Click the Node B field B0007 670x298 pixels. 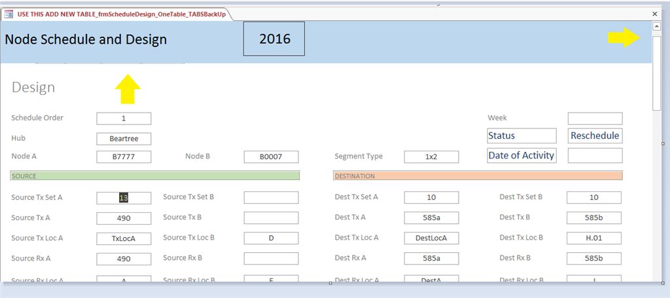coord(272,157)
